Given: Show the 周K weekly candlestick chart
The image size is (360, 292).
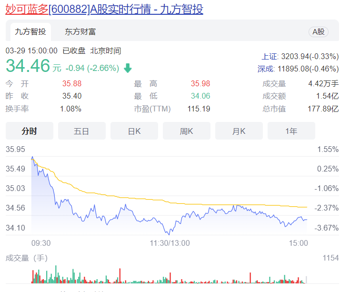Looking at the screenshot, I should [x=186, y=131].
